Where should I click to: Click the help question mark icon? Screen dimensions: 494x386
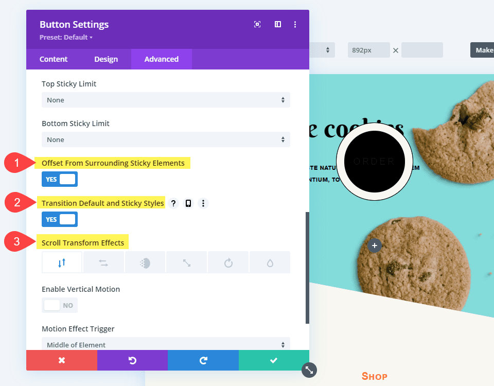click(x=173, y=203)
